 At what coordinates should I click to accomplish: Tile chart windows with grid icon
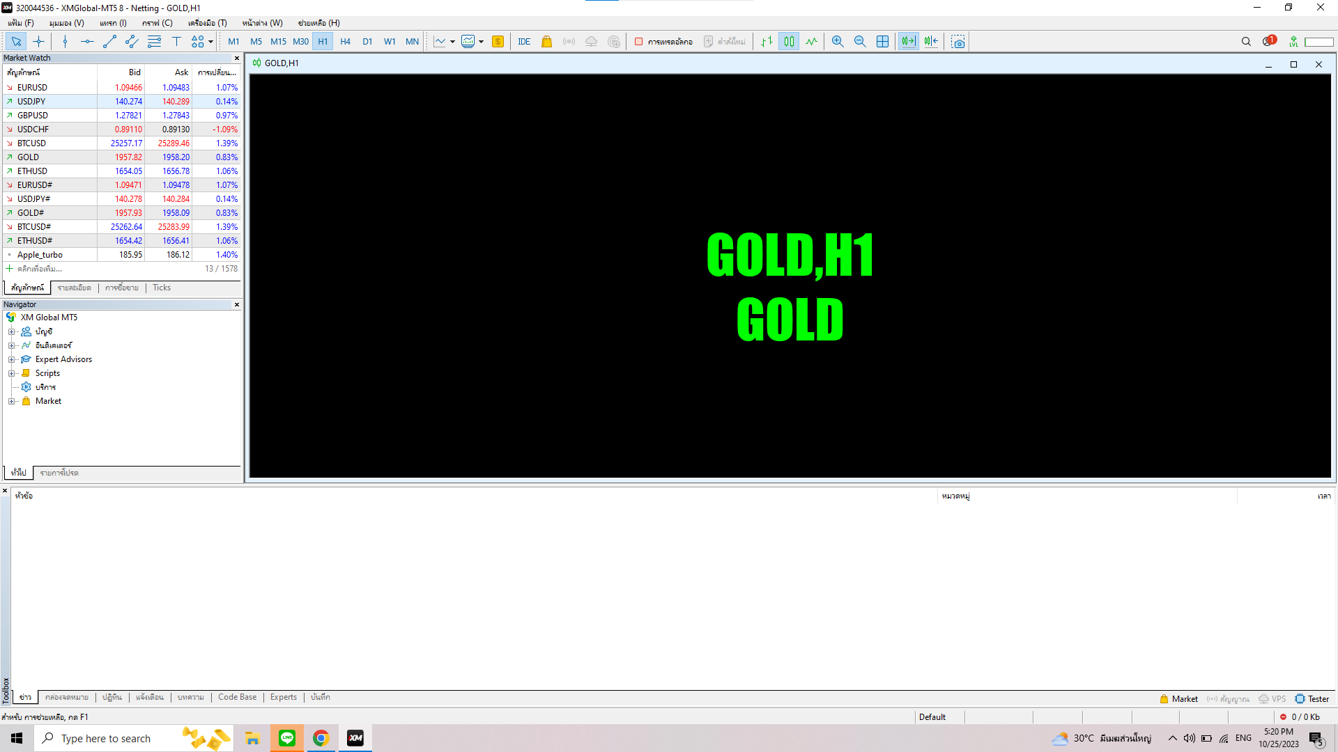pyautogui.click(x=882, y=42)
